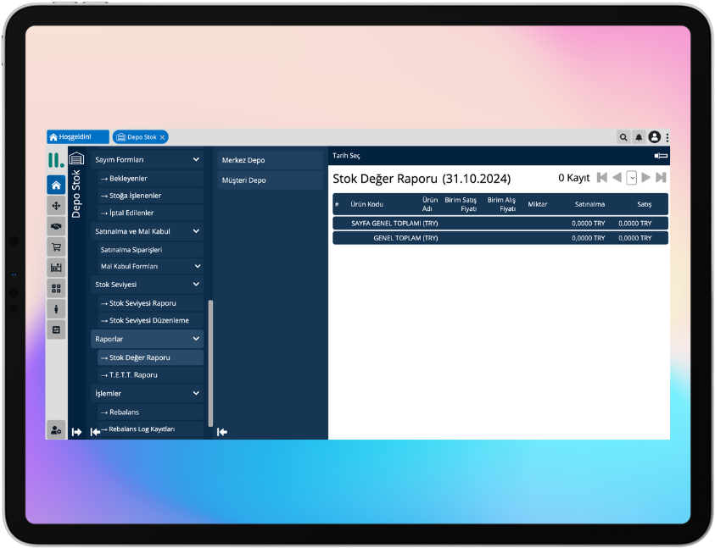Open the page number dropdown
The width and height of the screenshot is (715, 548).
pyautogui.click(x=632, y=178)
